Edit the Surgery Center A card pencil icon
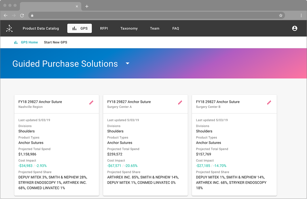 180,103
